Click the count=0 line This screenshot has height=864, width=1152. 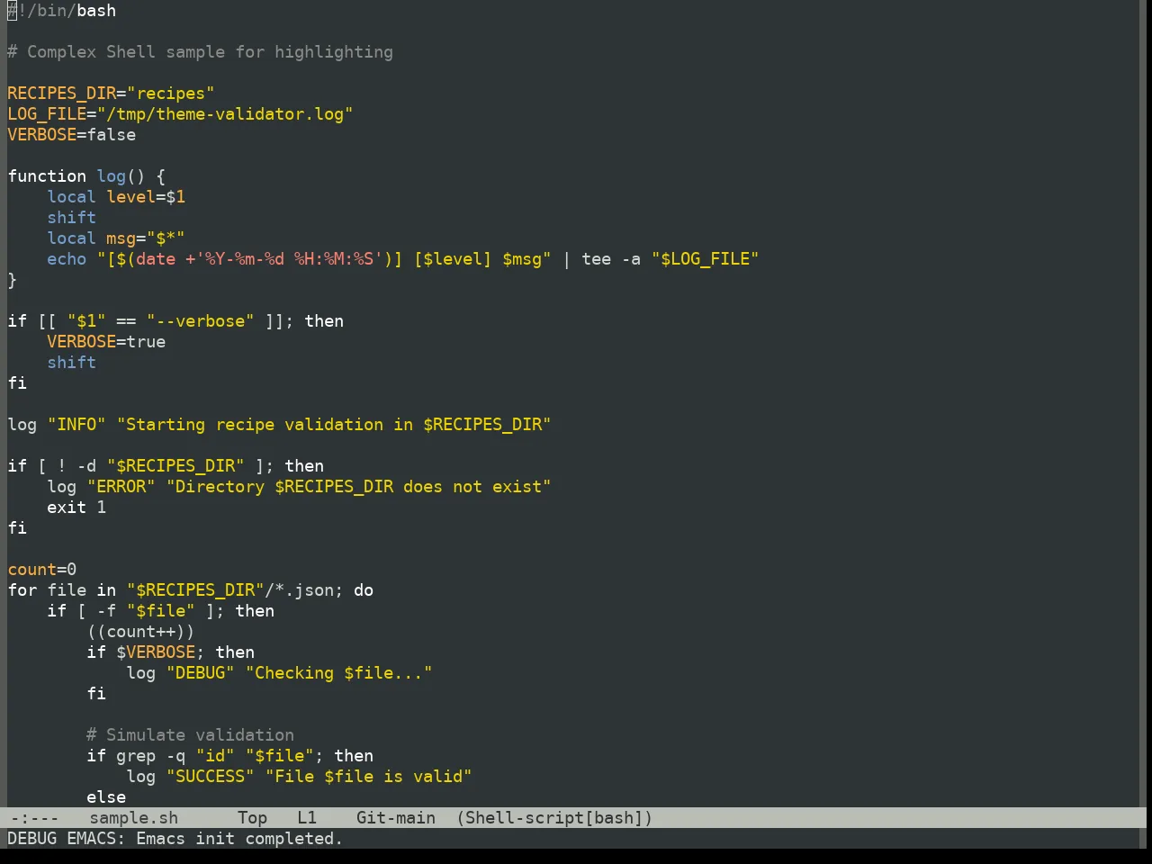42,570
